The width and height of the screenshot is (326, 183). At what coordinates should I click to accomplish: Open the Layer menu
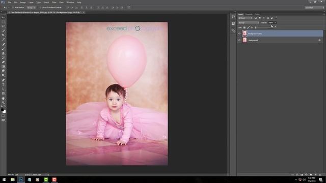coord(31,2)
